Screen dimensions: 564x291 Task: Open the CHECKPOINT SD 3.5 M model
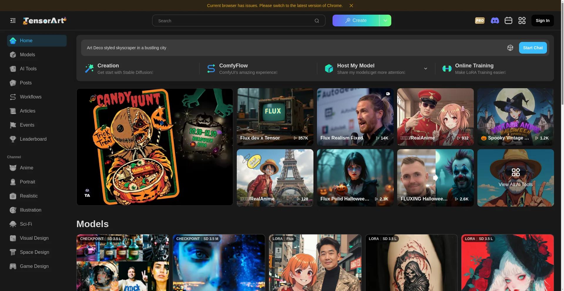pyautogui.click(x=219, y=263)
